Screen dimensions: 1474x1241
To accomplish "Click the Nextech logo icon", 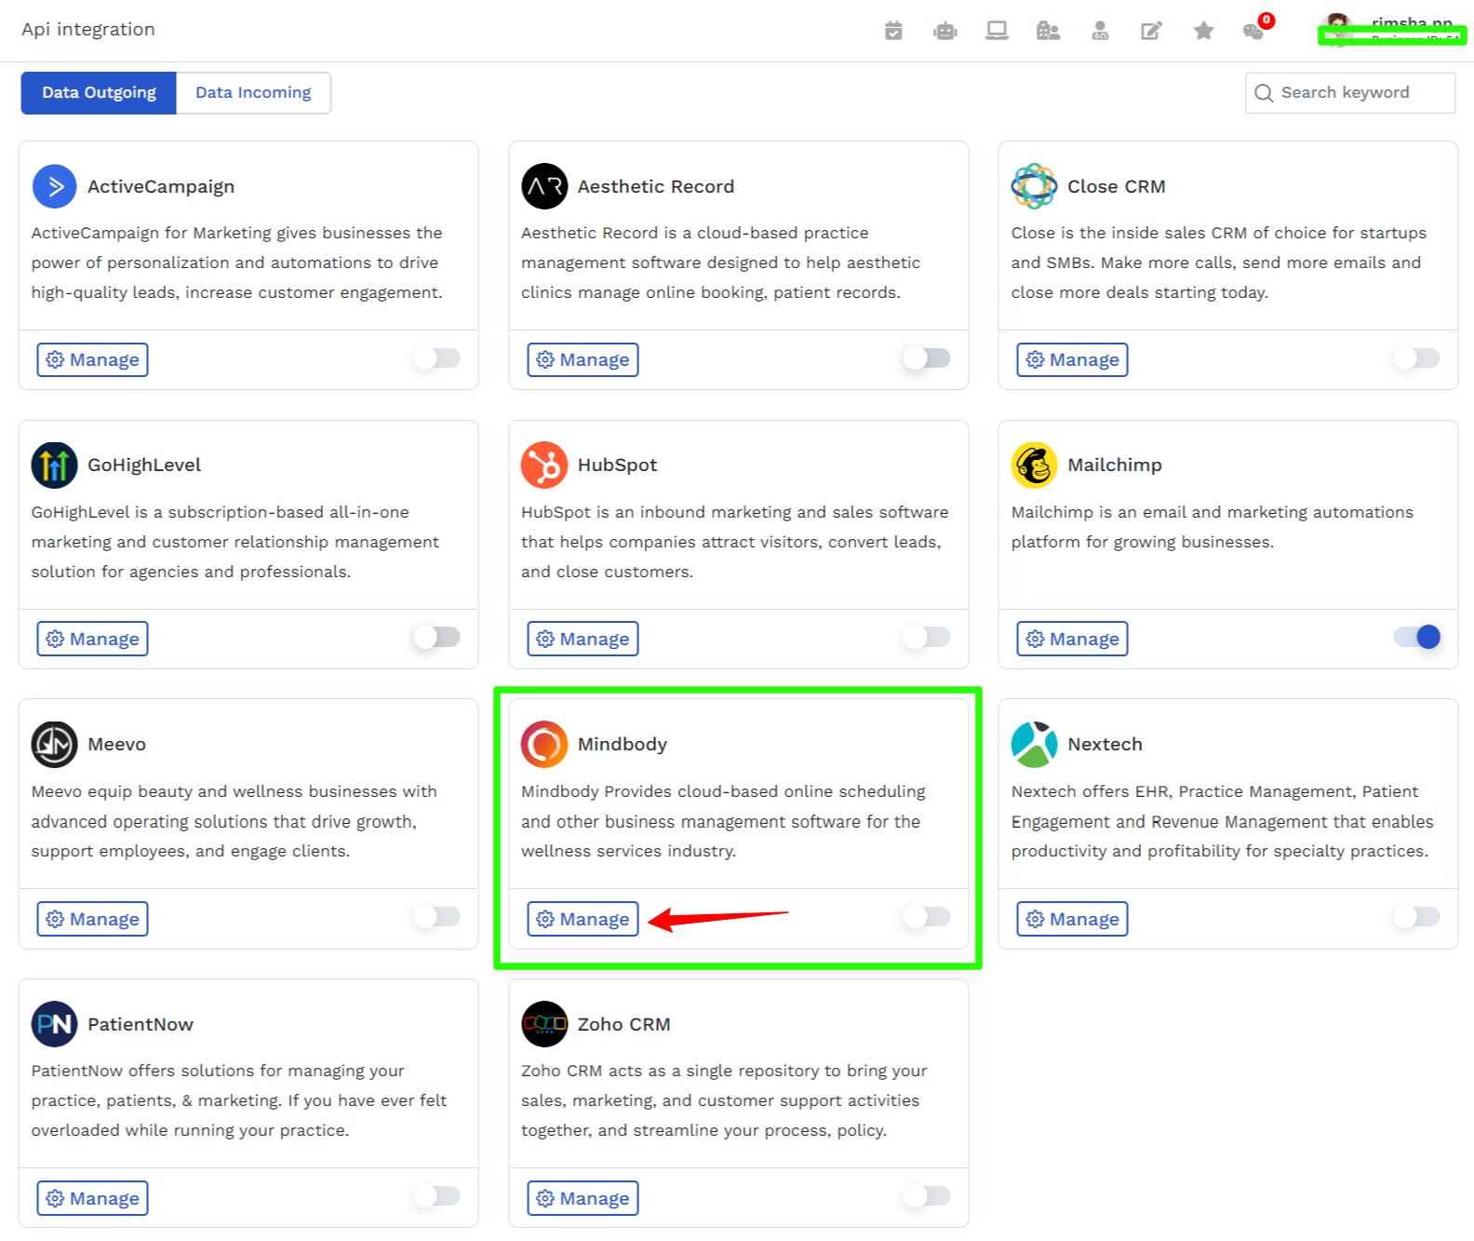I will 1034,745.
